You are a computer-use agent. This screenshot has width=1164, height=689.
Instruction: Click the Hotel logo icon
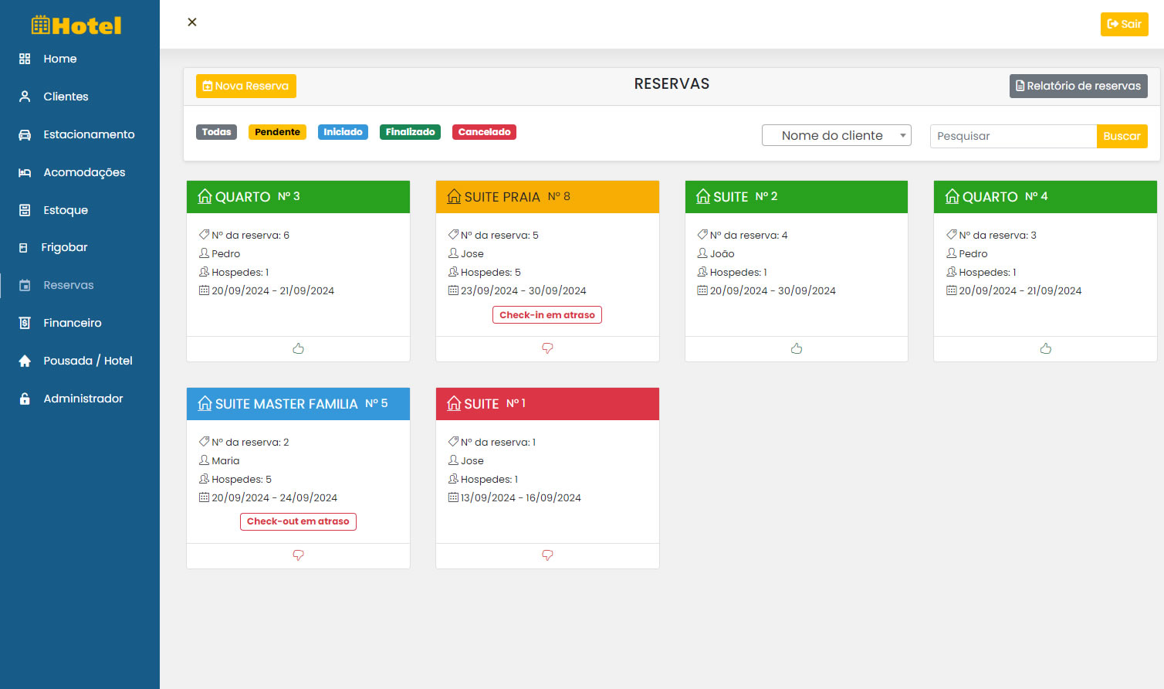[x=40, y=25]
